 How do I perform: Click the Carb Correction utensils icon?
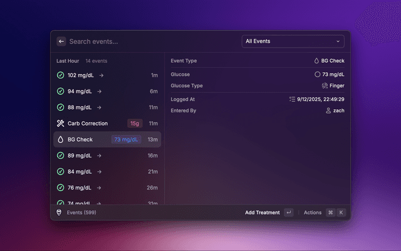coord(60,124)
